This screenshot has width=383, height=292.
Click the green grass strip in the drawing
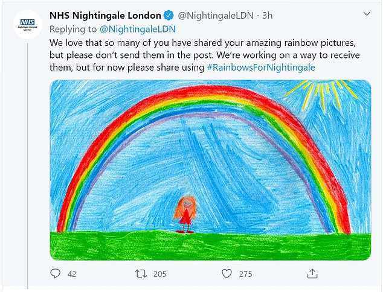pos(210,247)
